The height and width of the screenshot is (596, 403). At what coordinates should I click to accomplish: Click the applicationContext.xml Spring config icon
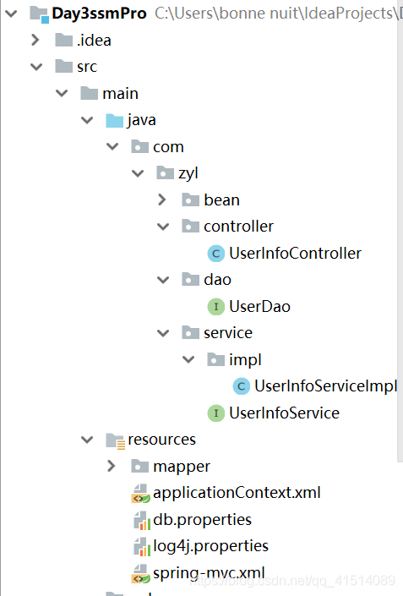pyautogui.click(x=140, y=494)
